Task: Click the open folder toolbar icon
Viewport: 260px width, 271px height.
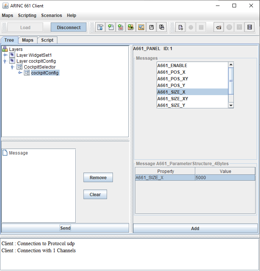Action: tap(218, 27)
